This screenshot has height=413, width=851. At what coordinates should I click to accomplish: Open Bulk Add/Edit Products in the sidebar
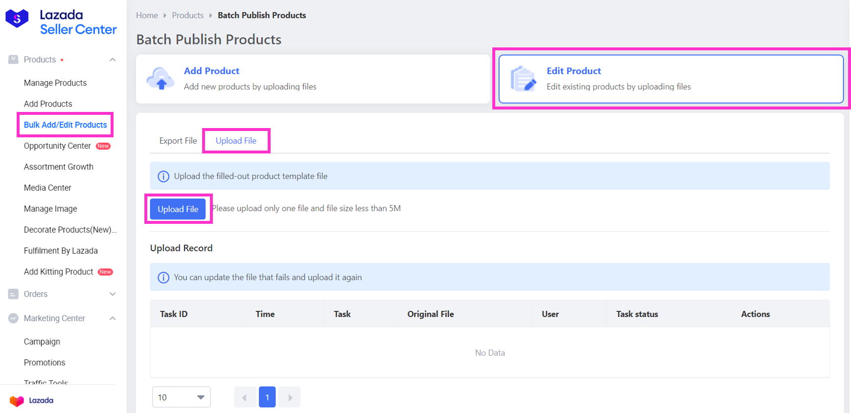coord(66,125)
